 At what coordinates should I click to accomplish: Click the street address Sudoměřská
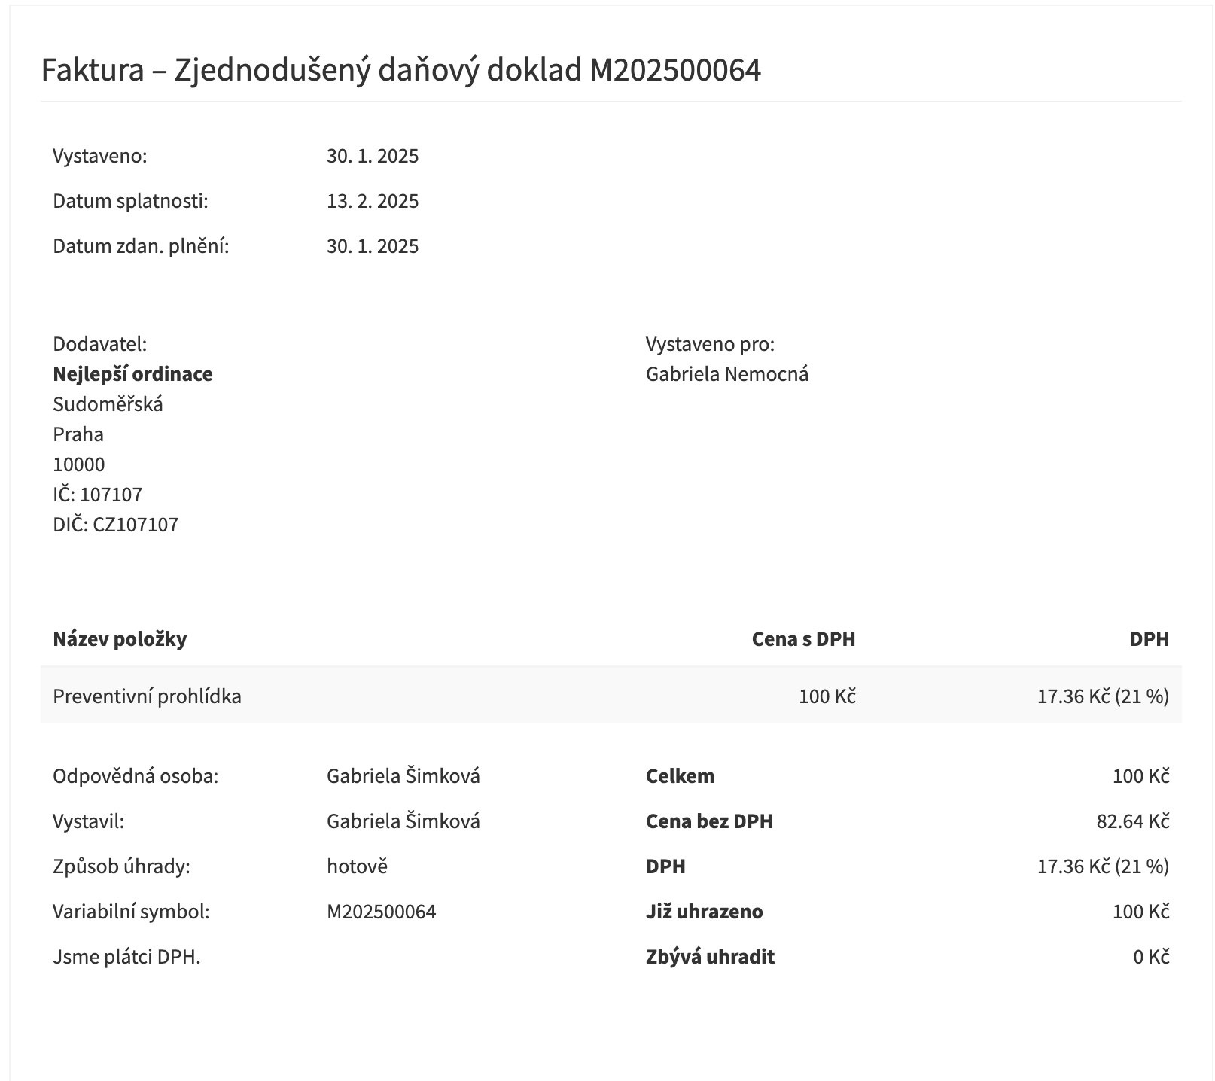point(108,404)
